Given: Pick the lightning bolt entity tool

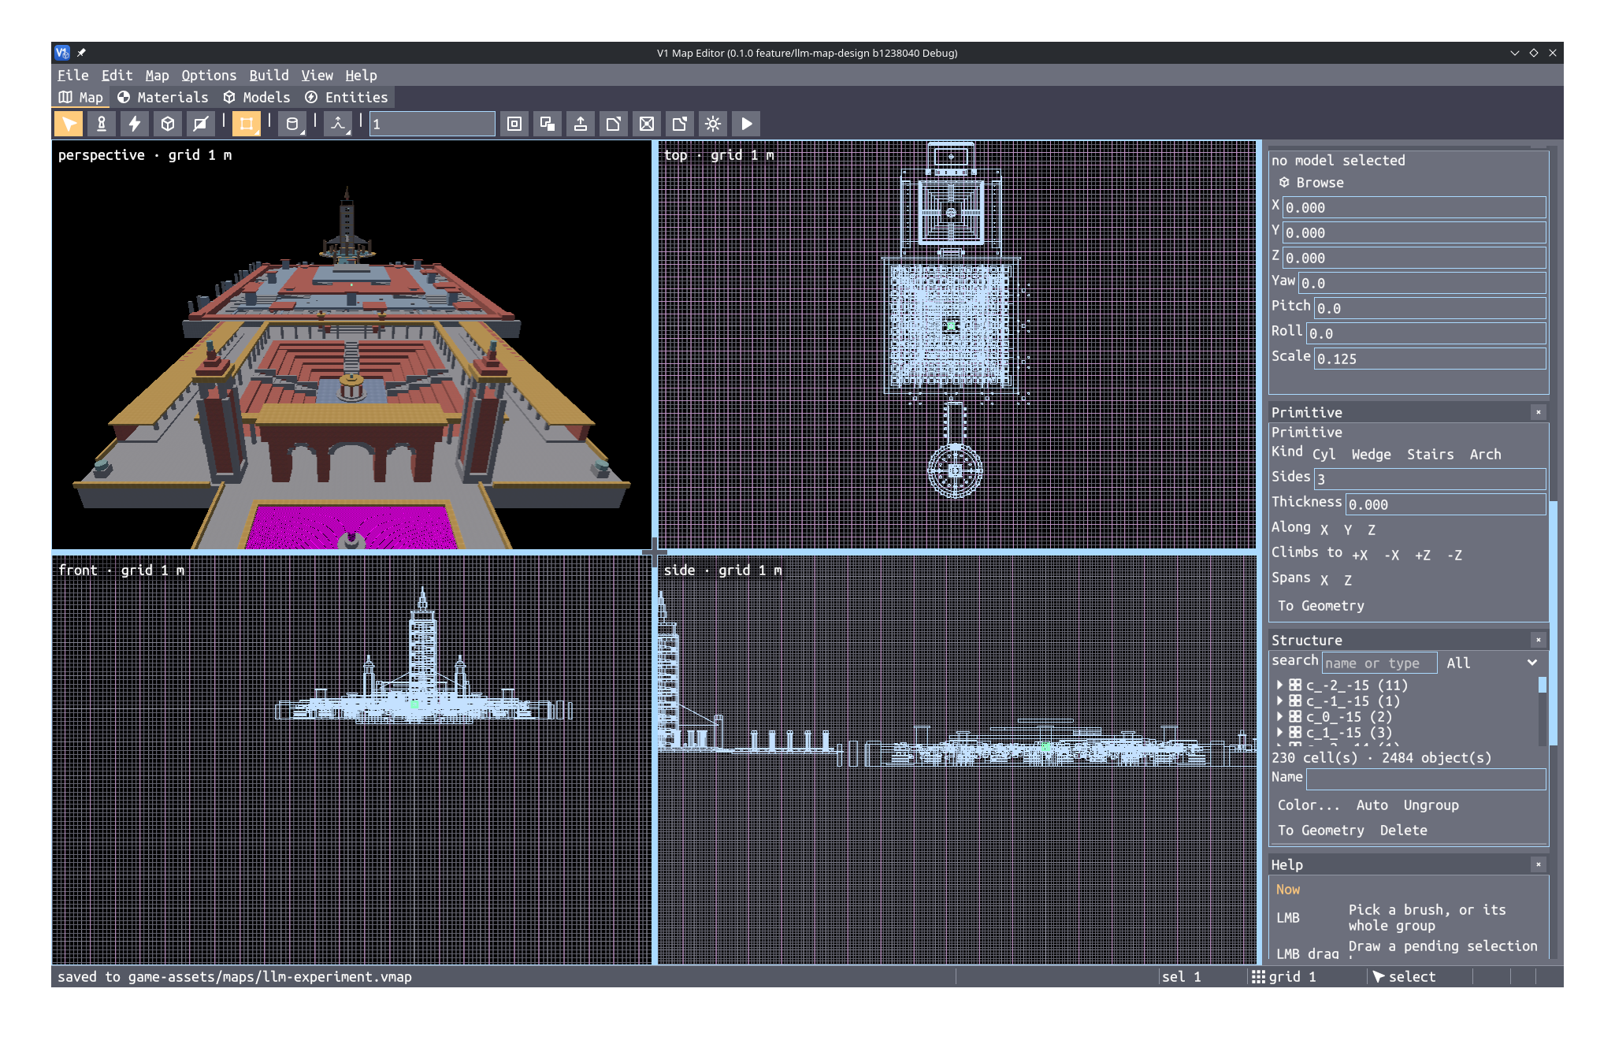Looking at the screenshot, I should coord(135,124).
